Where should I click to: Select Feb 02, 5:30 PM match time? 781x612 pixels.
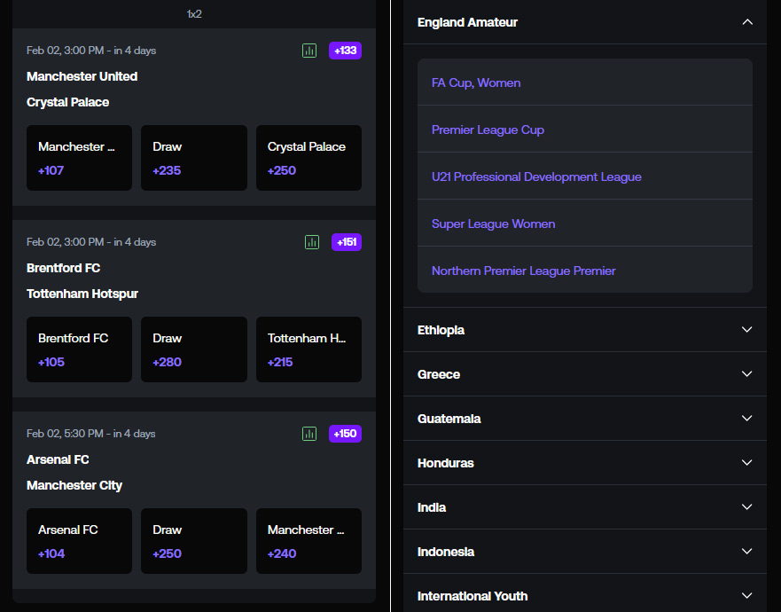point(90,434)
